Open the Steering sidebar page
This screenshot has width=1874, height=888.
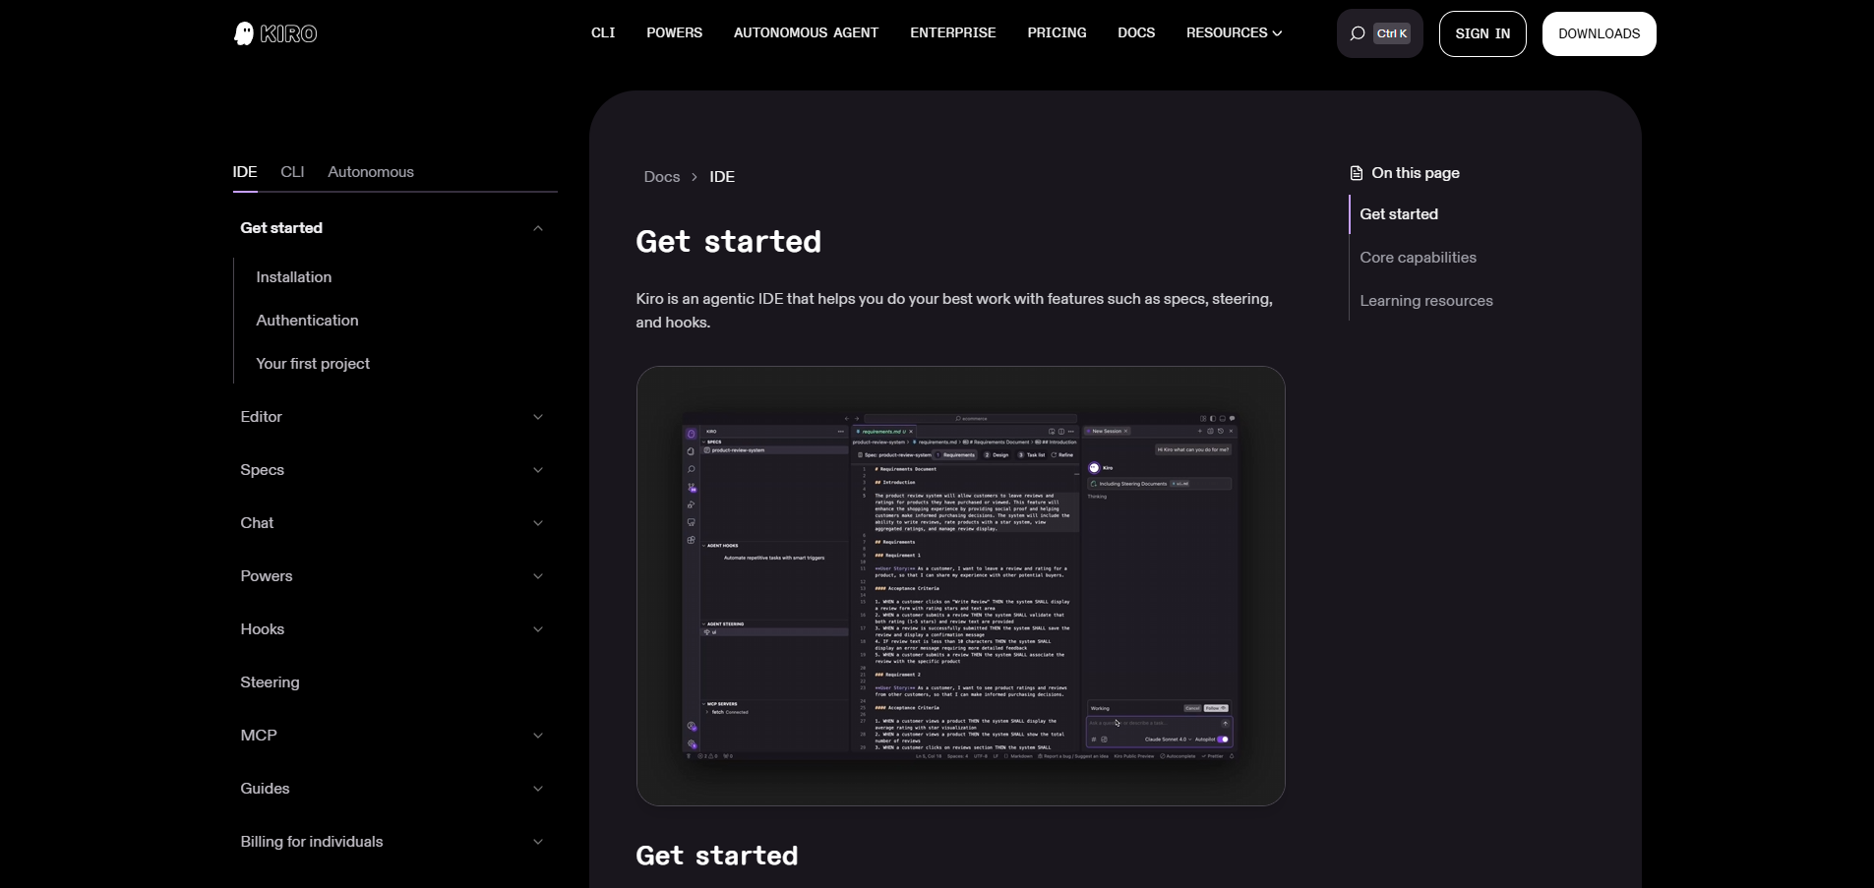pos(270,682)
